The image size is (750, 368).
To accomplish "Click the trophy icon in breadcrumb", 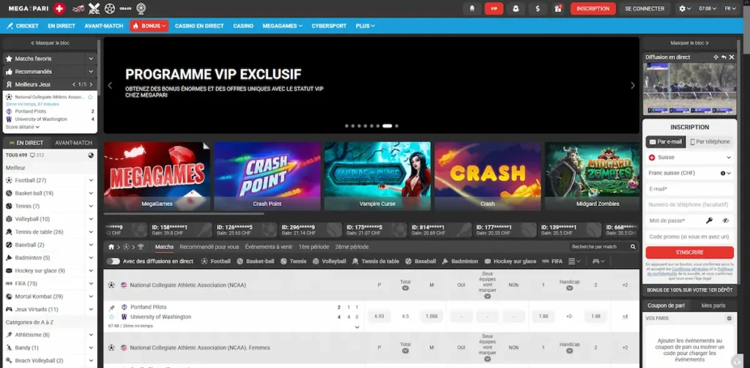I will click(x=140, y=247).
